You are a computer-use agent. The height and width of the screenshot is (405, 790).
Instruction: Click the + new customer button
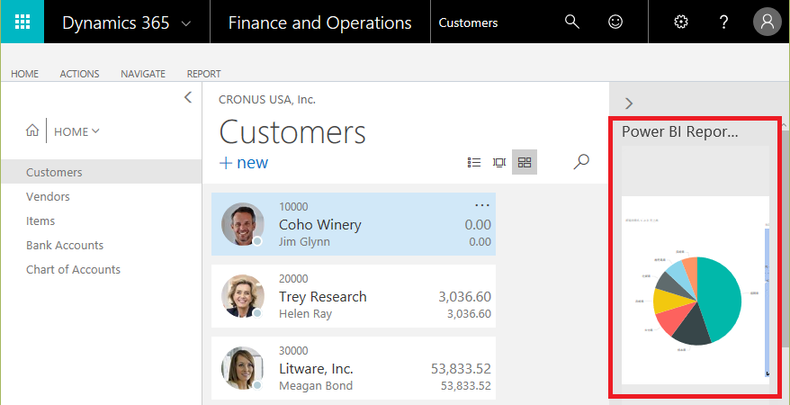[x=244, y=163]
